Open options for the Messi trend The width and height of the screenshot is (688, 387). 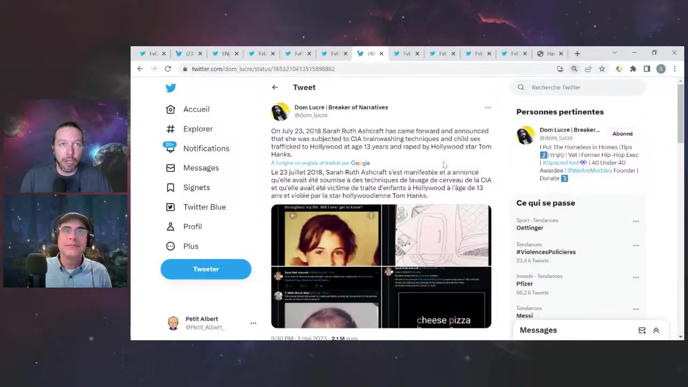point(636,310)
